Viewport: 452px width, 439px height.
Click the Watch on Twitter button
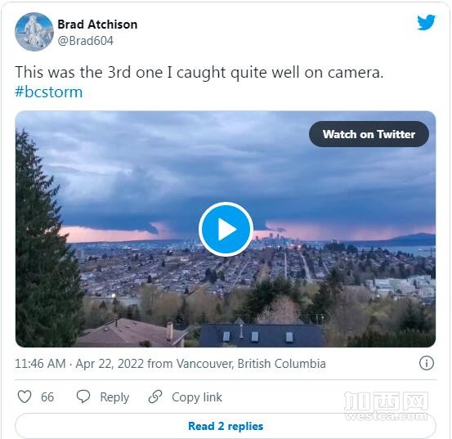tap(369, 134)
